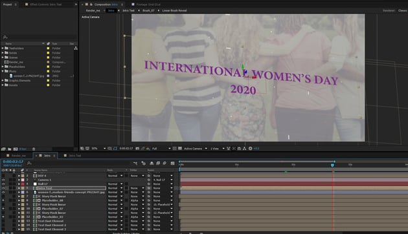Hide the Camera 1 layer eye toggle

tap(3, 180)
